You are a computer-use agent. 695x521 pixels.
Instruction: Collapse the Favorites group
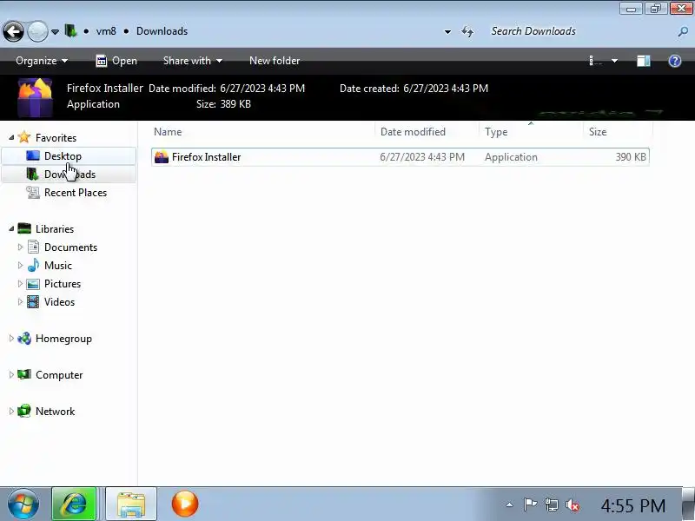click(x=11, y=138)
